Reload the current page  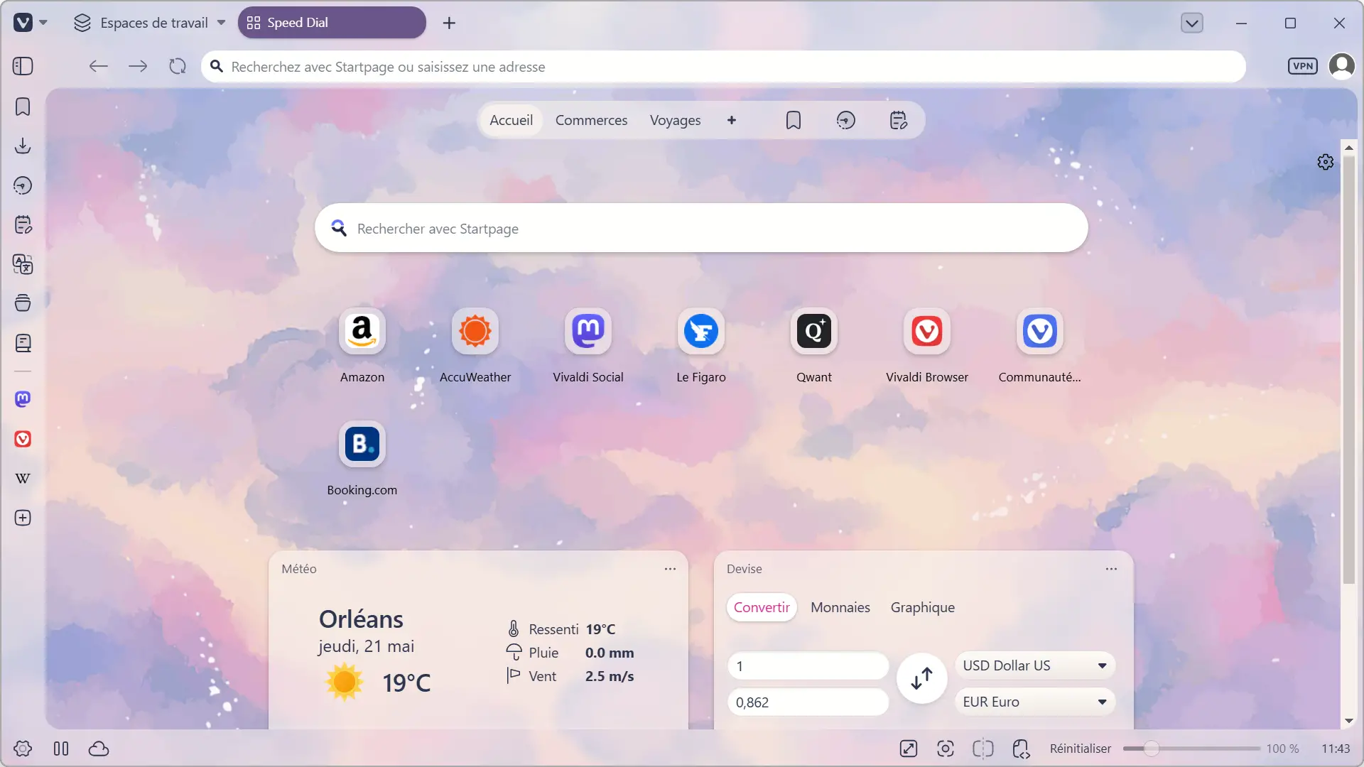point(178,66)
